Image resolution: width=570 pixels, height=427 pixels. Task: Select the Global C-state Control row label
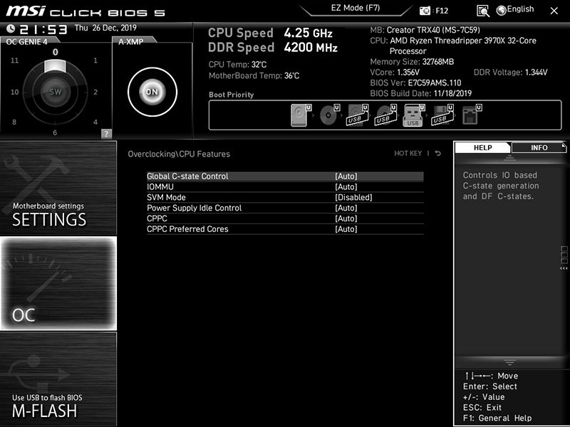point(187,176)
